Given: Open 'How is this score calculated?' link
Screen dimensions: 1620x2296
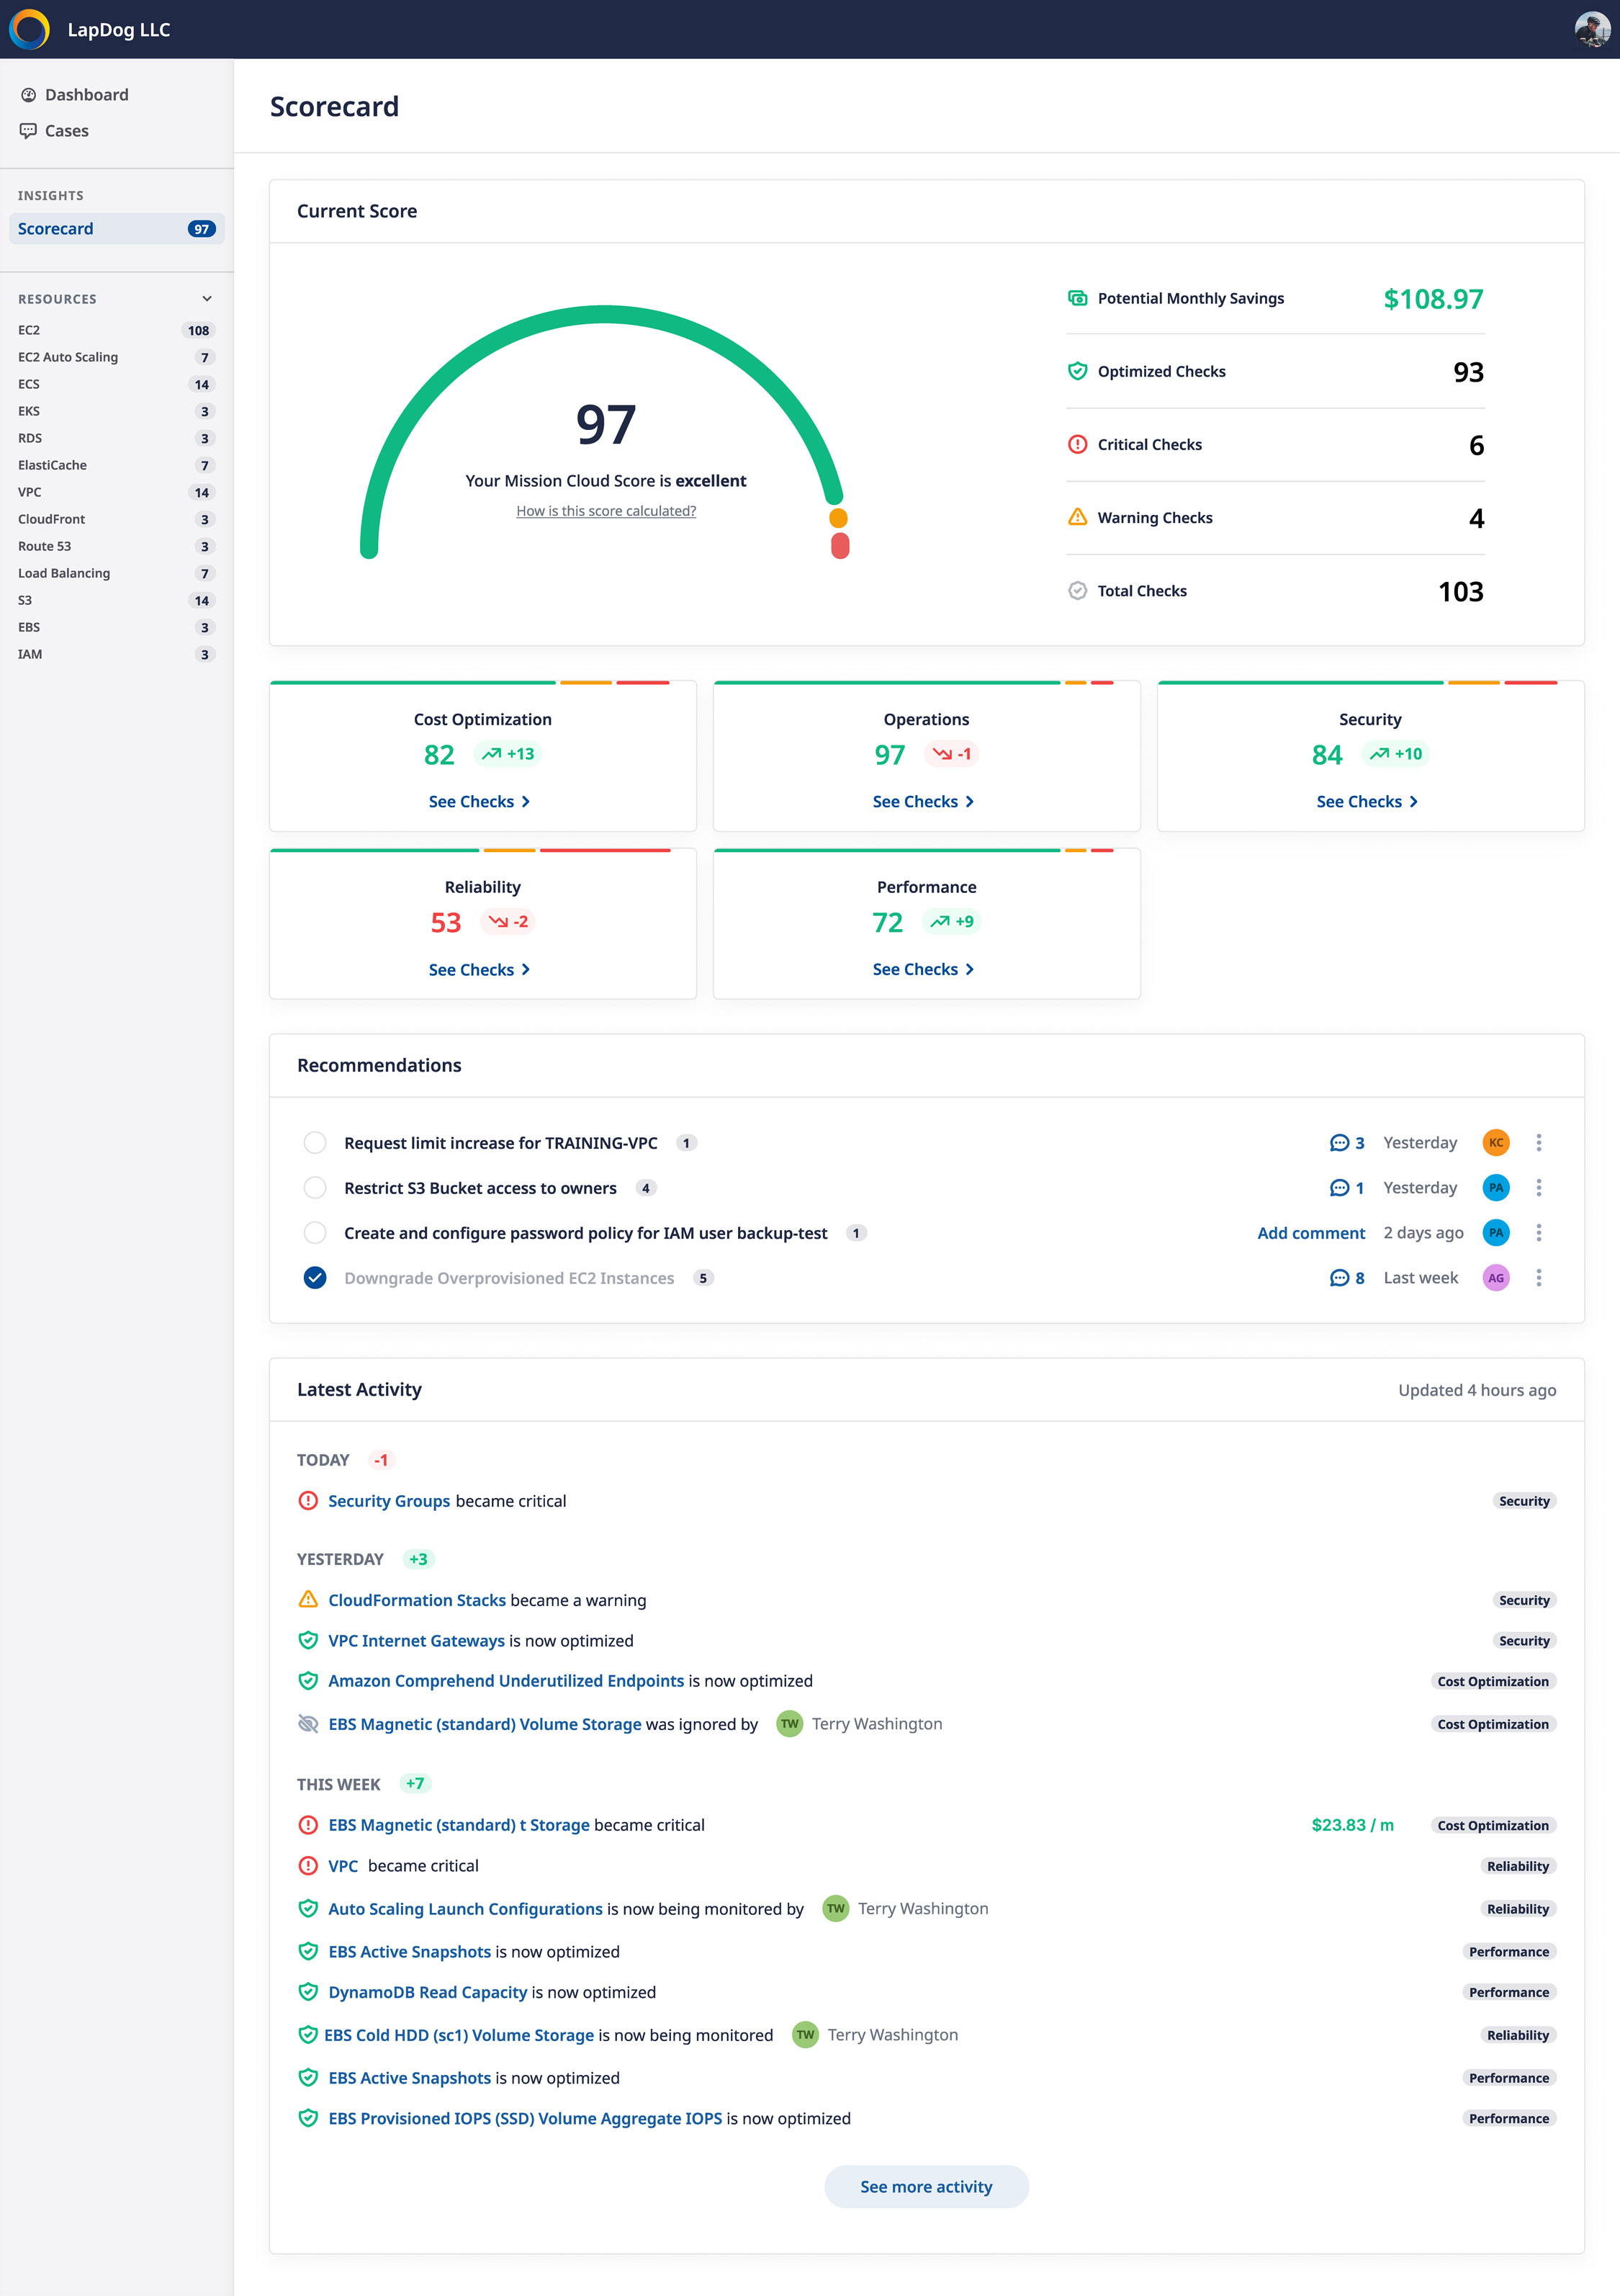Looking at the screenshot, I should (606, 511).
